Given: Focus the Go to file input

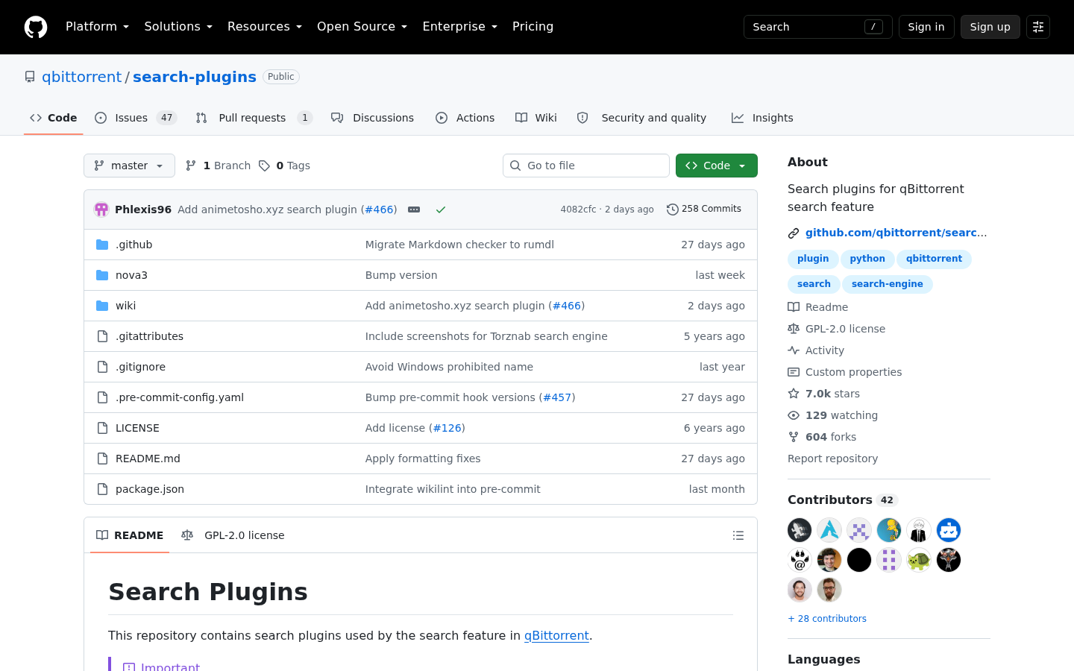Looking at the screenshot, I should pos(586,166).
